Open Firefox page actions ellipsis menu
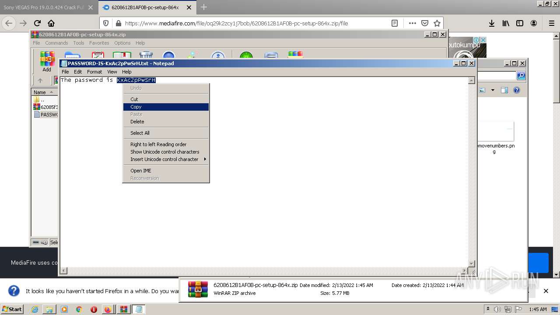Screen dimensions: 560x315 412,23
